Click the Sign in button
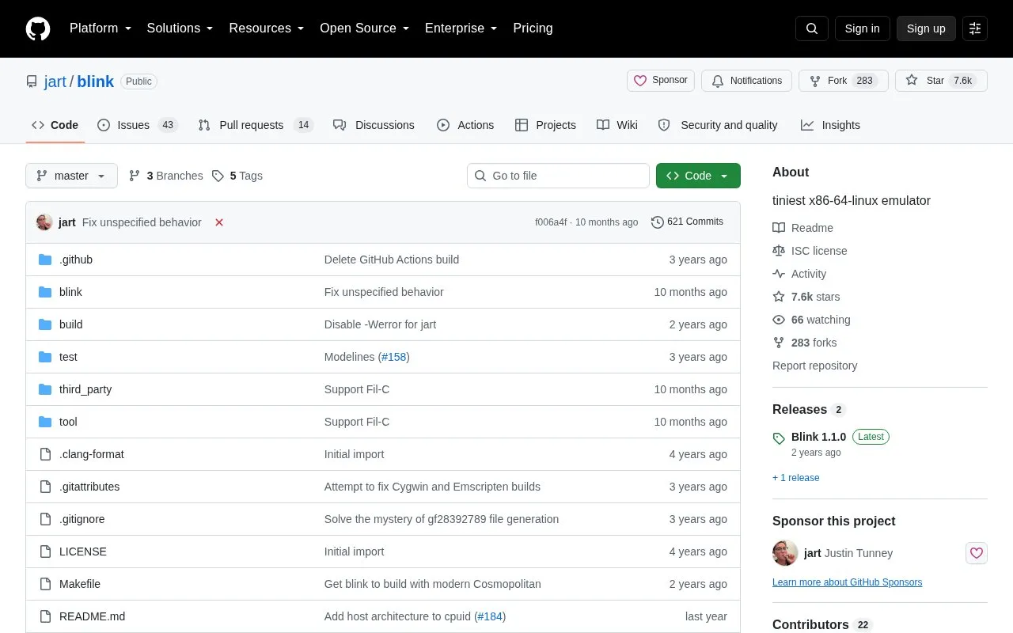Image resolution: width=1013 pixels, height=633 pixels. point(862,28)
